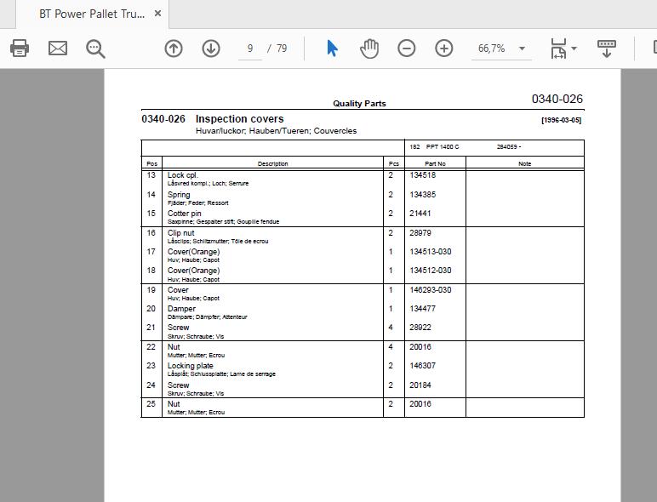Send file by email envelope icon
Screen dimensions: 657x502
pos(57,48)
